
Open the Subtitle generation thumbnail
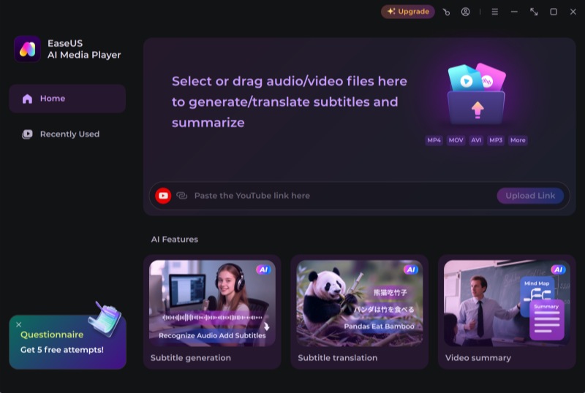coord(212,303)
